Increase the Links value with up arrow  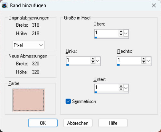tap(93, 59)
